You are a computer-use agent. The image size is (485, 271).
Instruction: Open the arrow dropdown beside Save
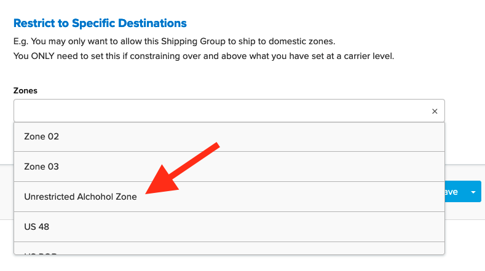tap(473, 192)
